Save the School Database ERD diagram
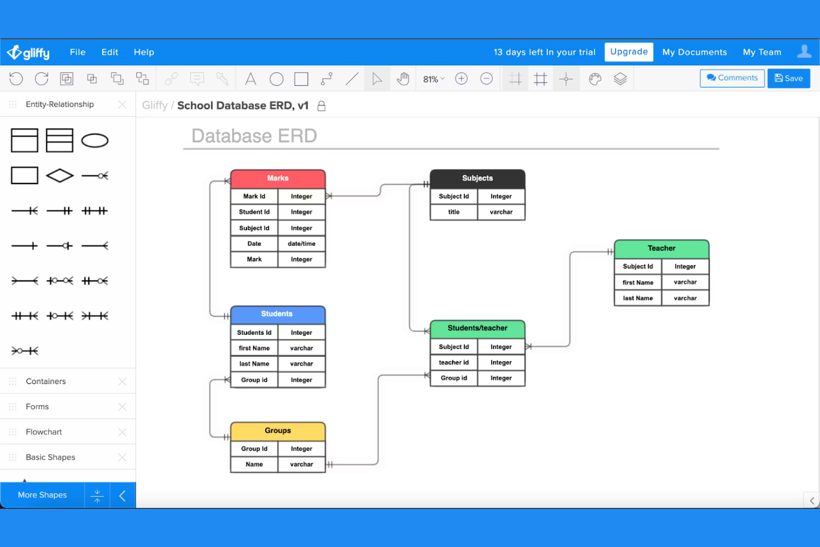 coord(788,78)
